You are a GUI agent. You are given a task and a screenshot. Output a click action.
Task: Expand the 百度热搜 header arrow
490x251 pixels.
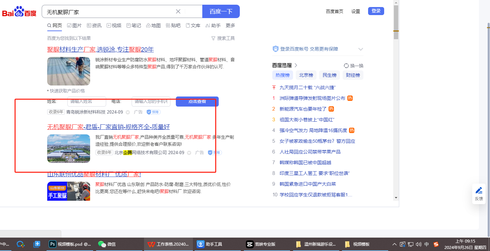(296, 65)
